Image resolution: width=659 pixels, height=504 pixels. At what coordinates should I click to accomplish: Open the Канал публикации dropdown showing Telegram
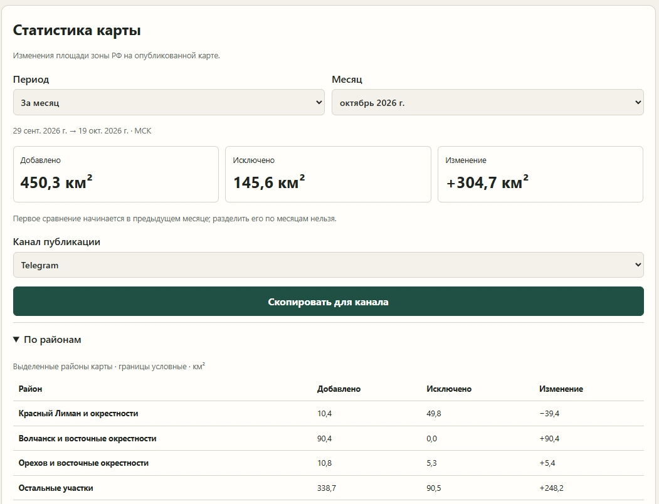coord(328,265)
